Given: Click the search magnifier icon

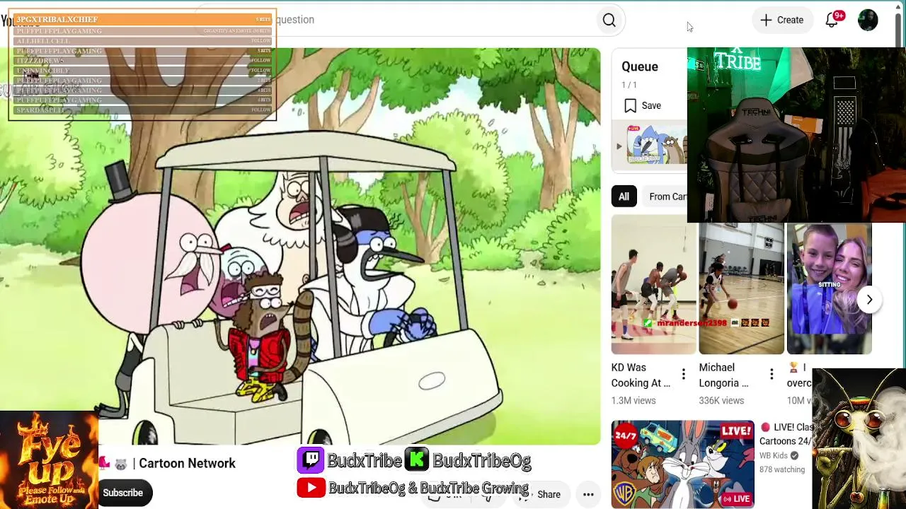Looking at the screenshot, I should tap(609, 20).
